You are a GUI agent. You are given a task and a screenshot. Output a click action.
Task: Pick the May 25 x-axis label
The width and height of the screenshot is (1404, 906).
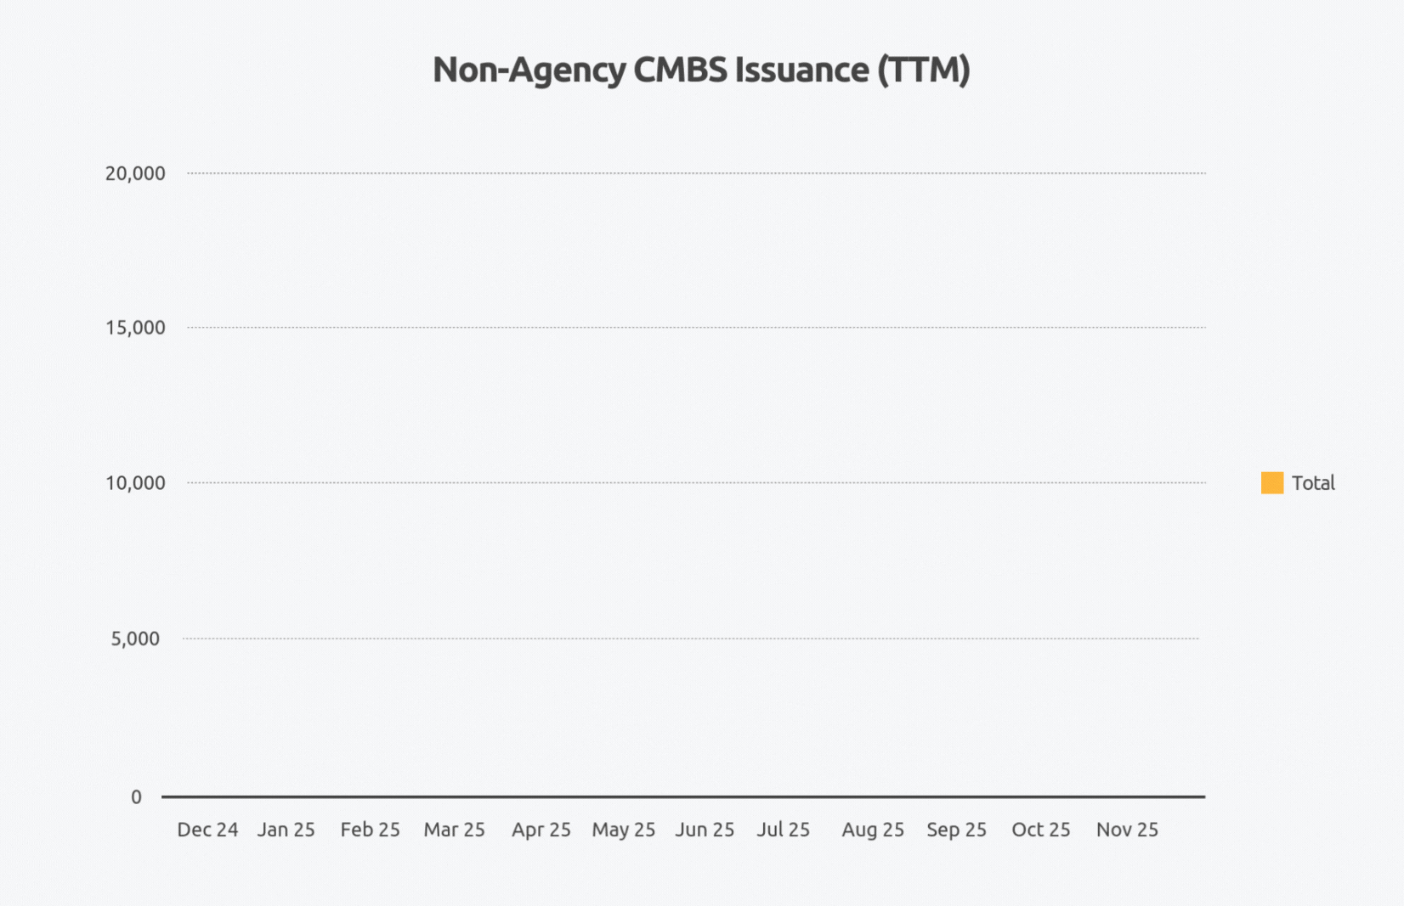click(623, 830)
